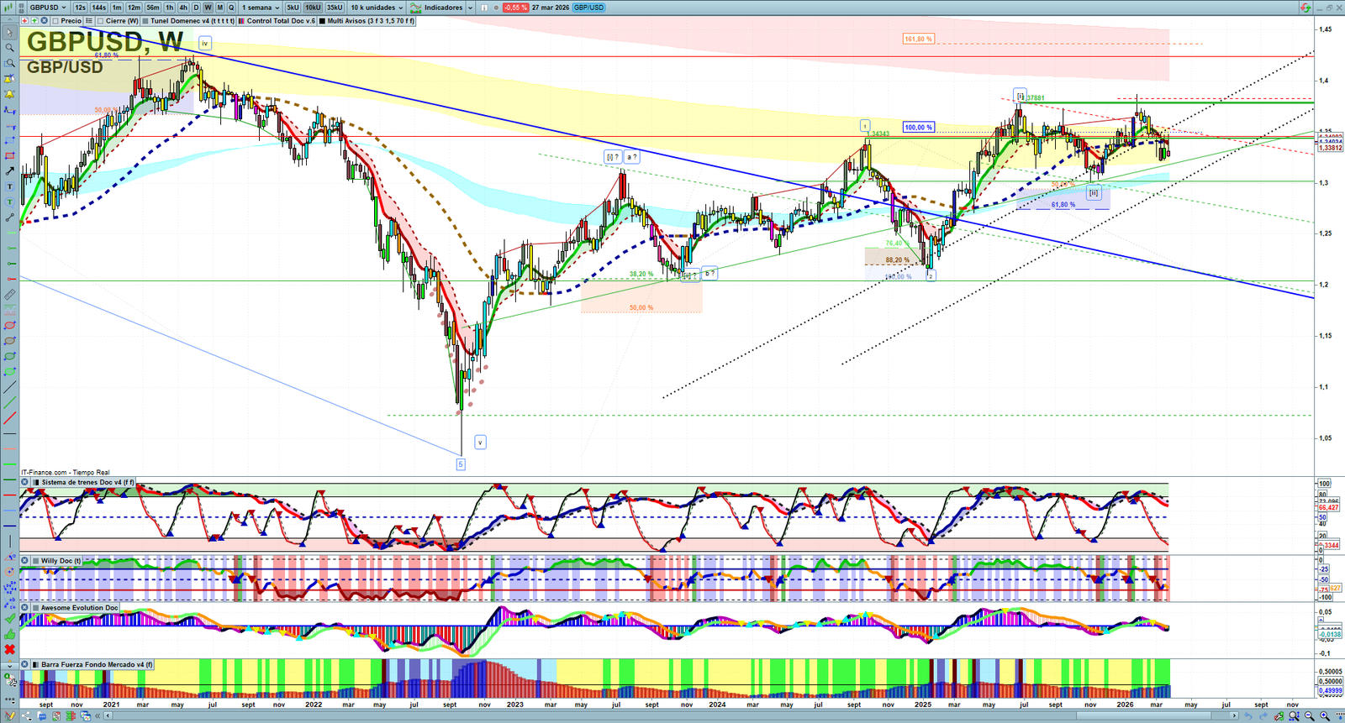1345x723 pixels.
Task: Collapse the bottom bar double-chevron
Action: (x=98, y=716)
